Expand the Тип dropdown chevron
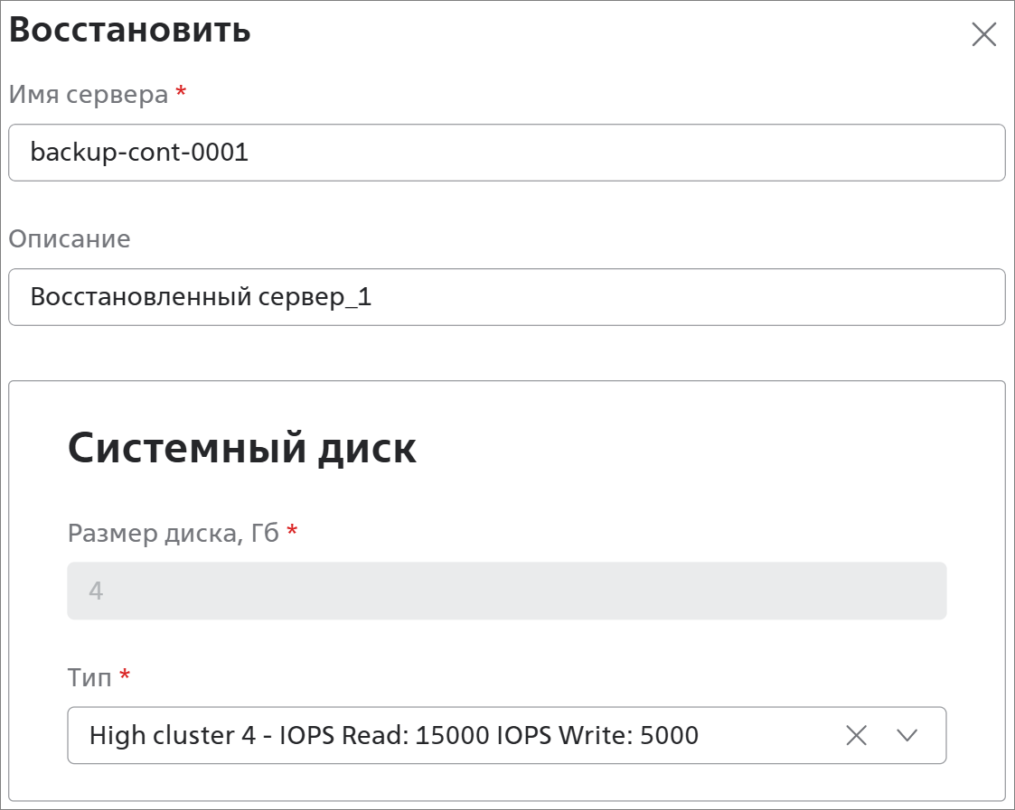Viewport: 1015px width, 810px height. click(x=907, y=735)
